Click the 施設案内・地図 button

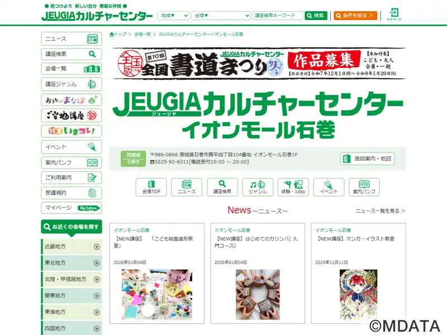click(x=367, y=159)
